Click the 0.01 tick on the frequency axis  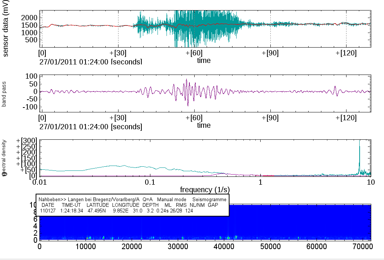click(40, 182)
